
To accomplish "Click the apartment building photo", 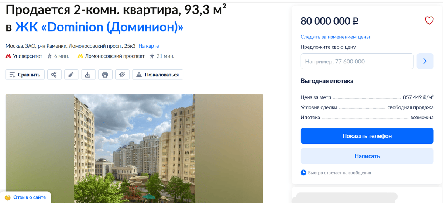I will (134, 148).
